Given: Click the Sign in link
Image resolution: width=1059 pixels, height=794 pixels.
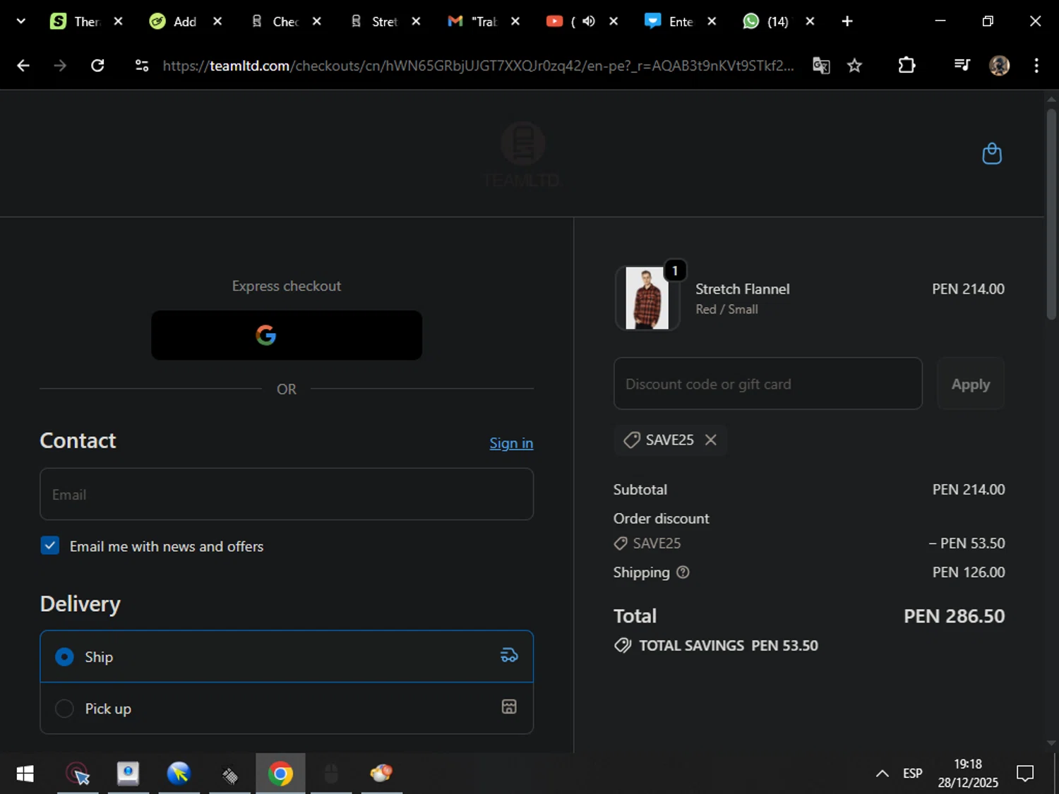Looking at the screenshot, I should (511, 443).
